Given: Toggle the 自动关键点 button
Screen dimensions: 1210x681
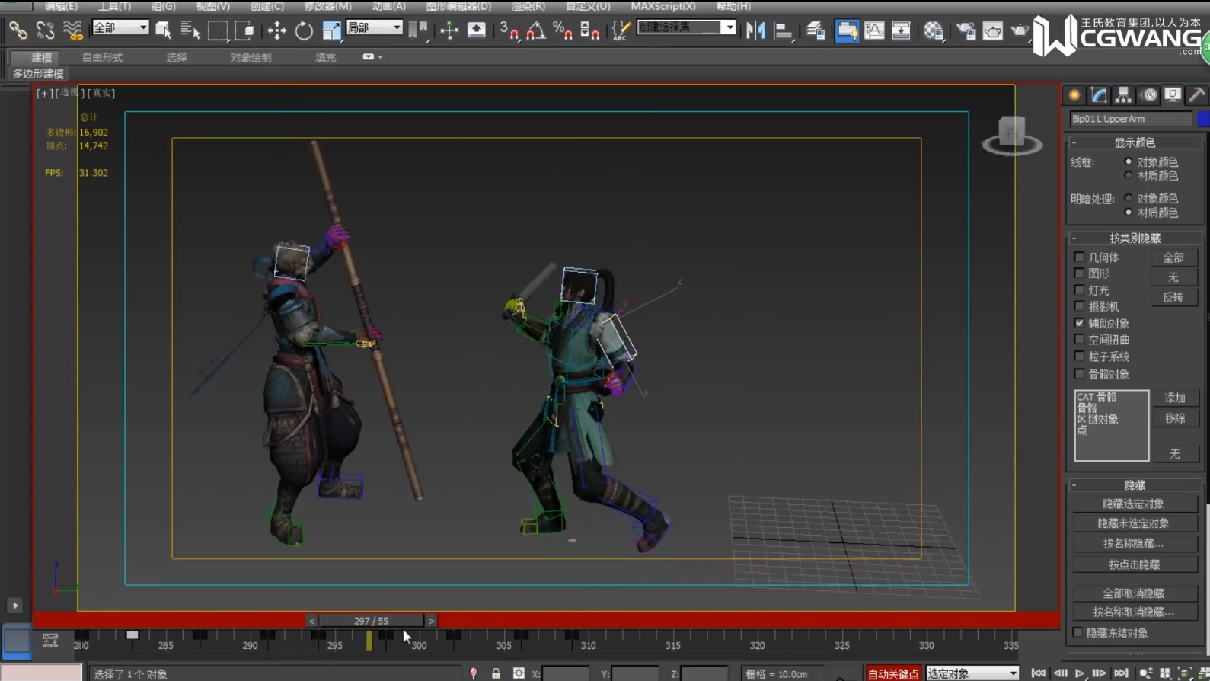Looking at the screenshot, I should tap(893, 673).
